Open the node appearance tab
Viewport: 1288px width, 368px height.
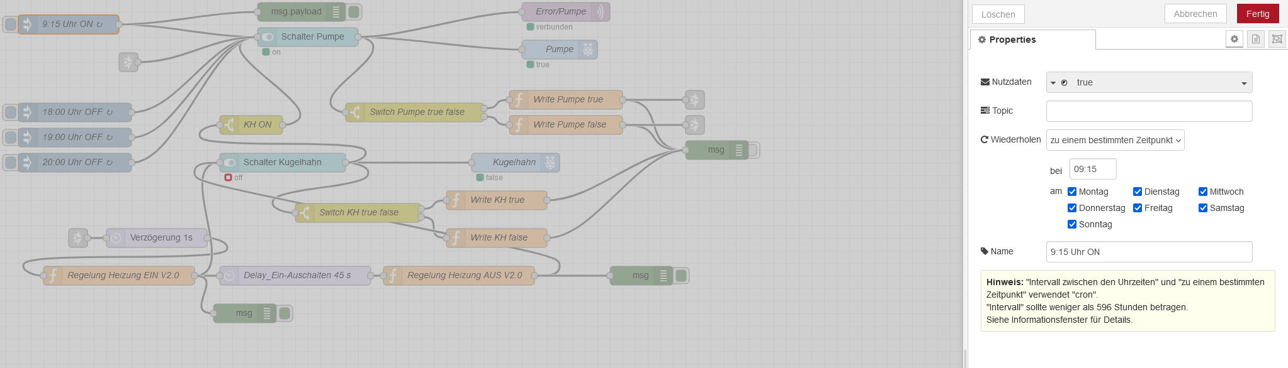(x=1277, y=39)
